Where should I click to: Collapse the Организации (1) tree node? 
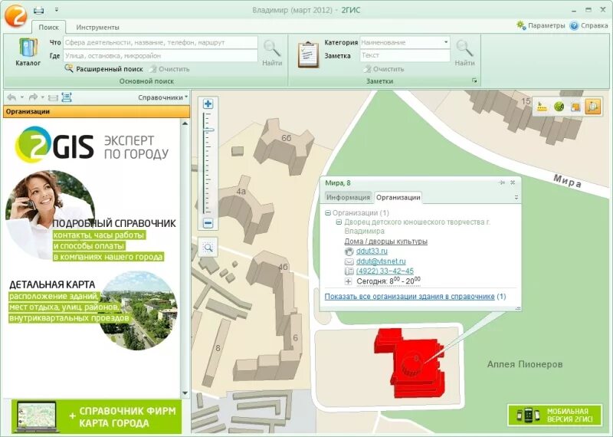tap(328, 213)
